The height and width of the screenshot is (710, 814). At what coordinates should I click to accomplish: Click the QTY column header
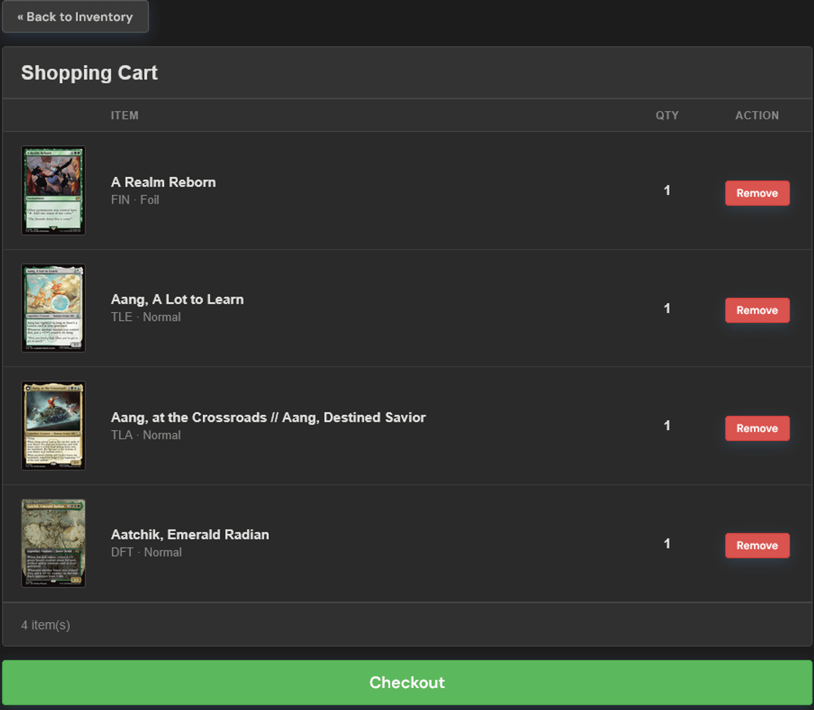coord(667,115)
